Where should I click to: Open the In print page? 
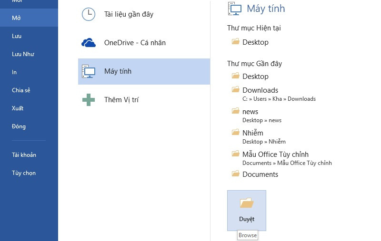click(x=14, y=72)
